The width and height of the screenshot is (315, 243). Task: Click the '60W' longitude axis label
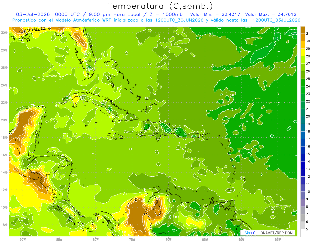tap(241, 240)
